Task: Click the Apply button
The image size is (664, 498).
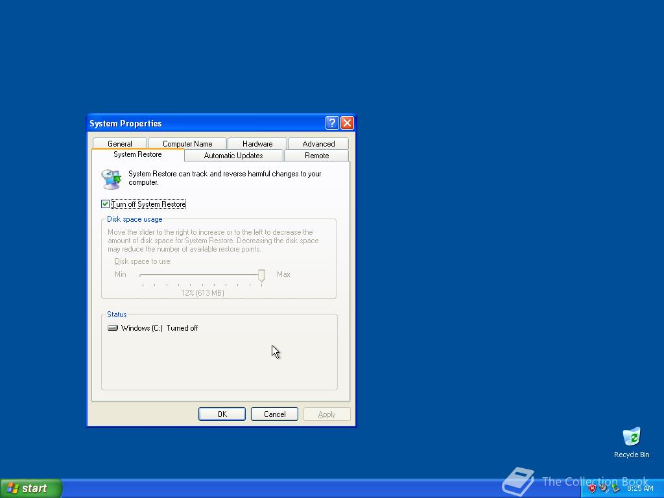Action: coord(327,414)
